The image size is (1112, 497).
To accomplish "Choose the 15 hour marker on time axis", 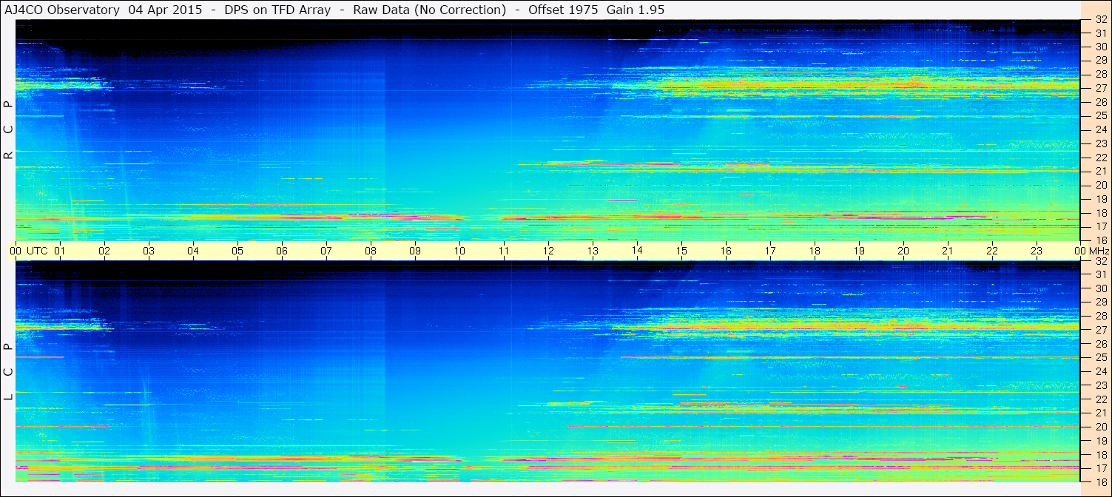I will [681, 251].
